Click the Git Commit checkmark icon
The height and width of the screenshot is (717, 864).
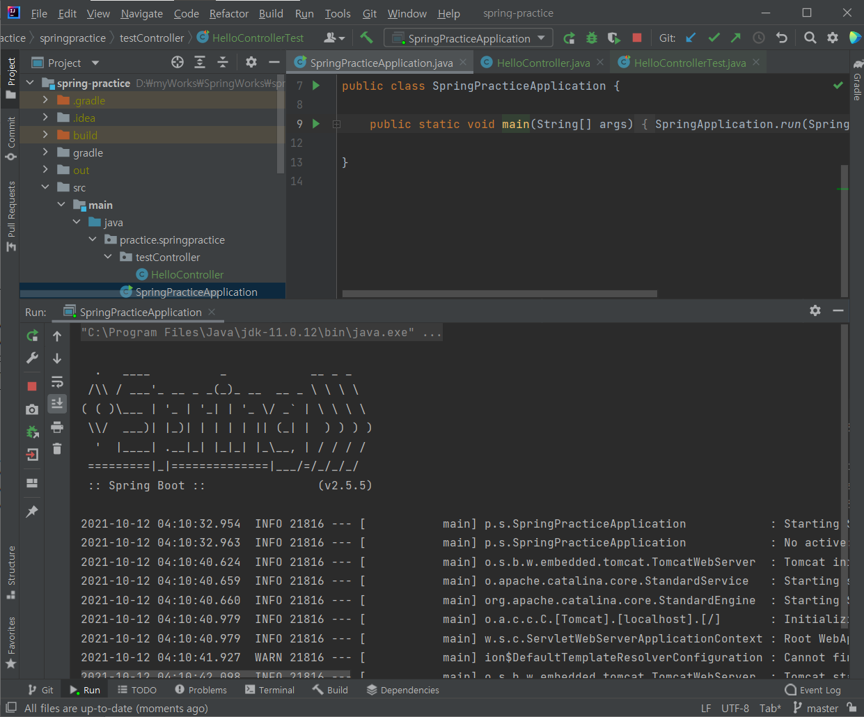click(714, 38)
